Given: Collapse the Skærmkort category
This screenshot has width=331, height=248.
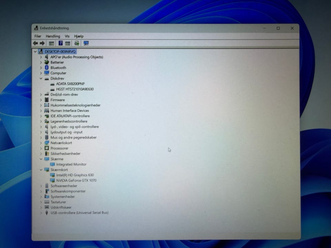Looking at the screenshot, I should tap(41, 169).
